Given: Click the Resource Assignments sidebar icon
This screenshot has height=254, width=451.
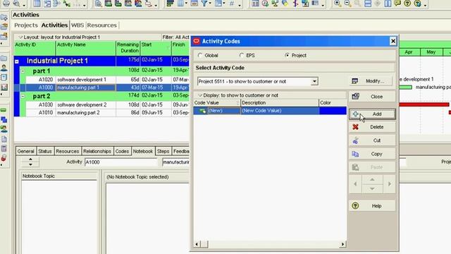Looking at the screenshot, I should tap(4, 129).
